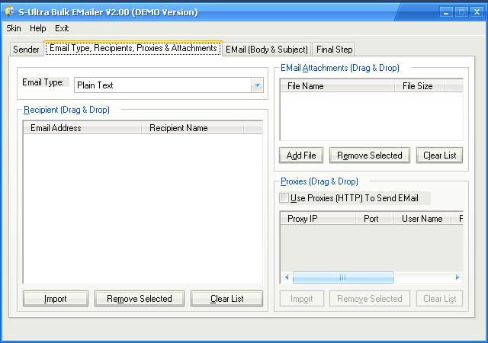Click the S-Ultra app icon in title bar

pyautogui.click(x=10, y=11)
